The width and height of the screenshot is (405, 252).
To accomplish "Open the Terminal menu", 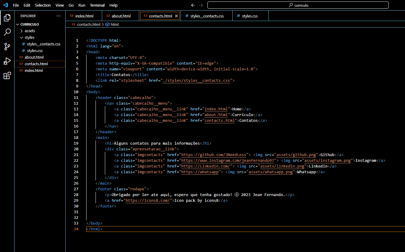I will click(x=97, y=5).
